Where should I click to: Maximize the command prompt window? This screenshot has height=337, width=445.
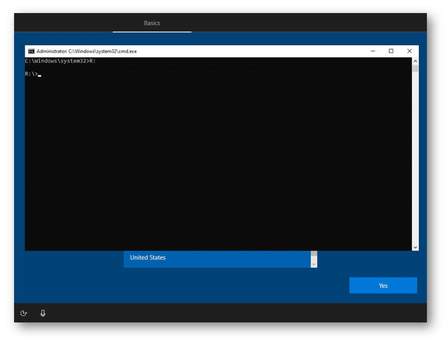pos(391,51)
